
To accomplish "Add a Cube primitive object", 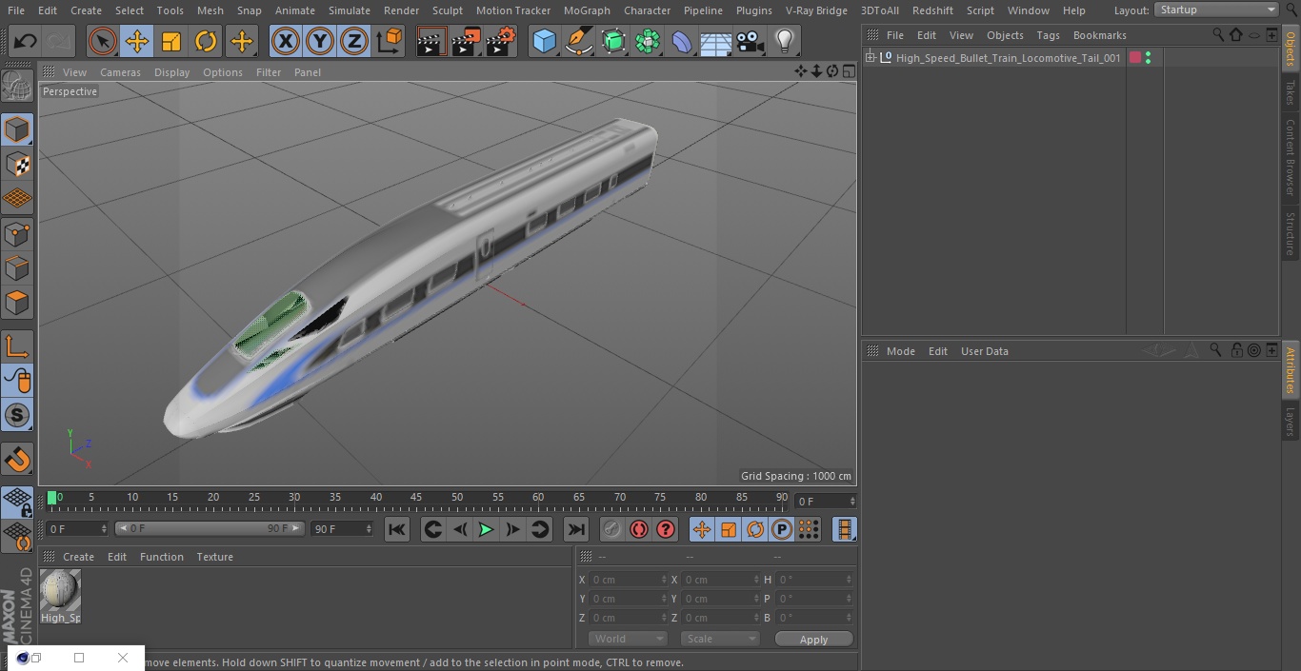I will point(544,41).
